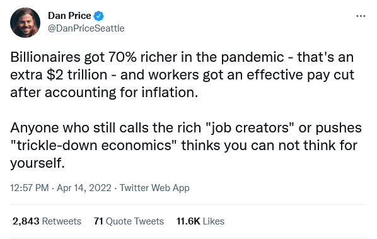Click the 12:57 PM timestamp
Screen dimensions: 377x239
point(30,188)
